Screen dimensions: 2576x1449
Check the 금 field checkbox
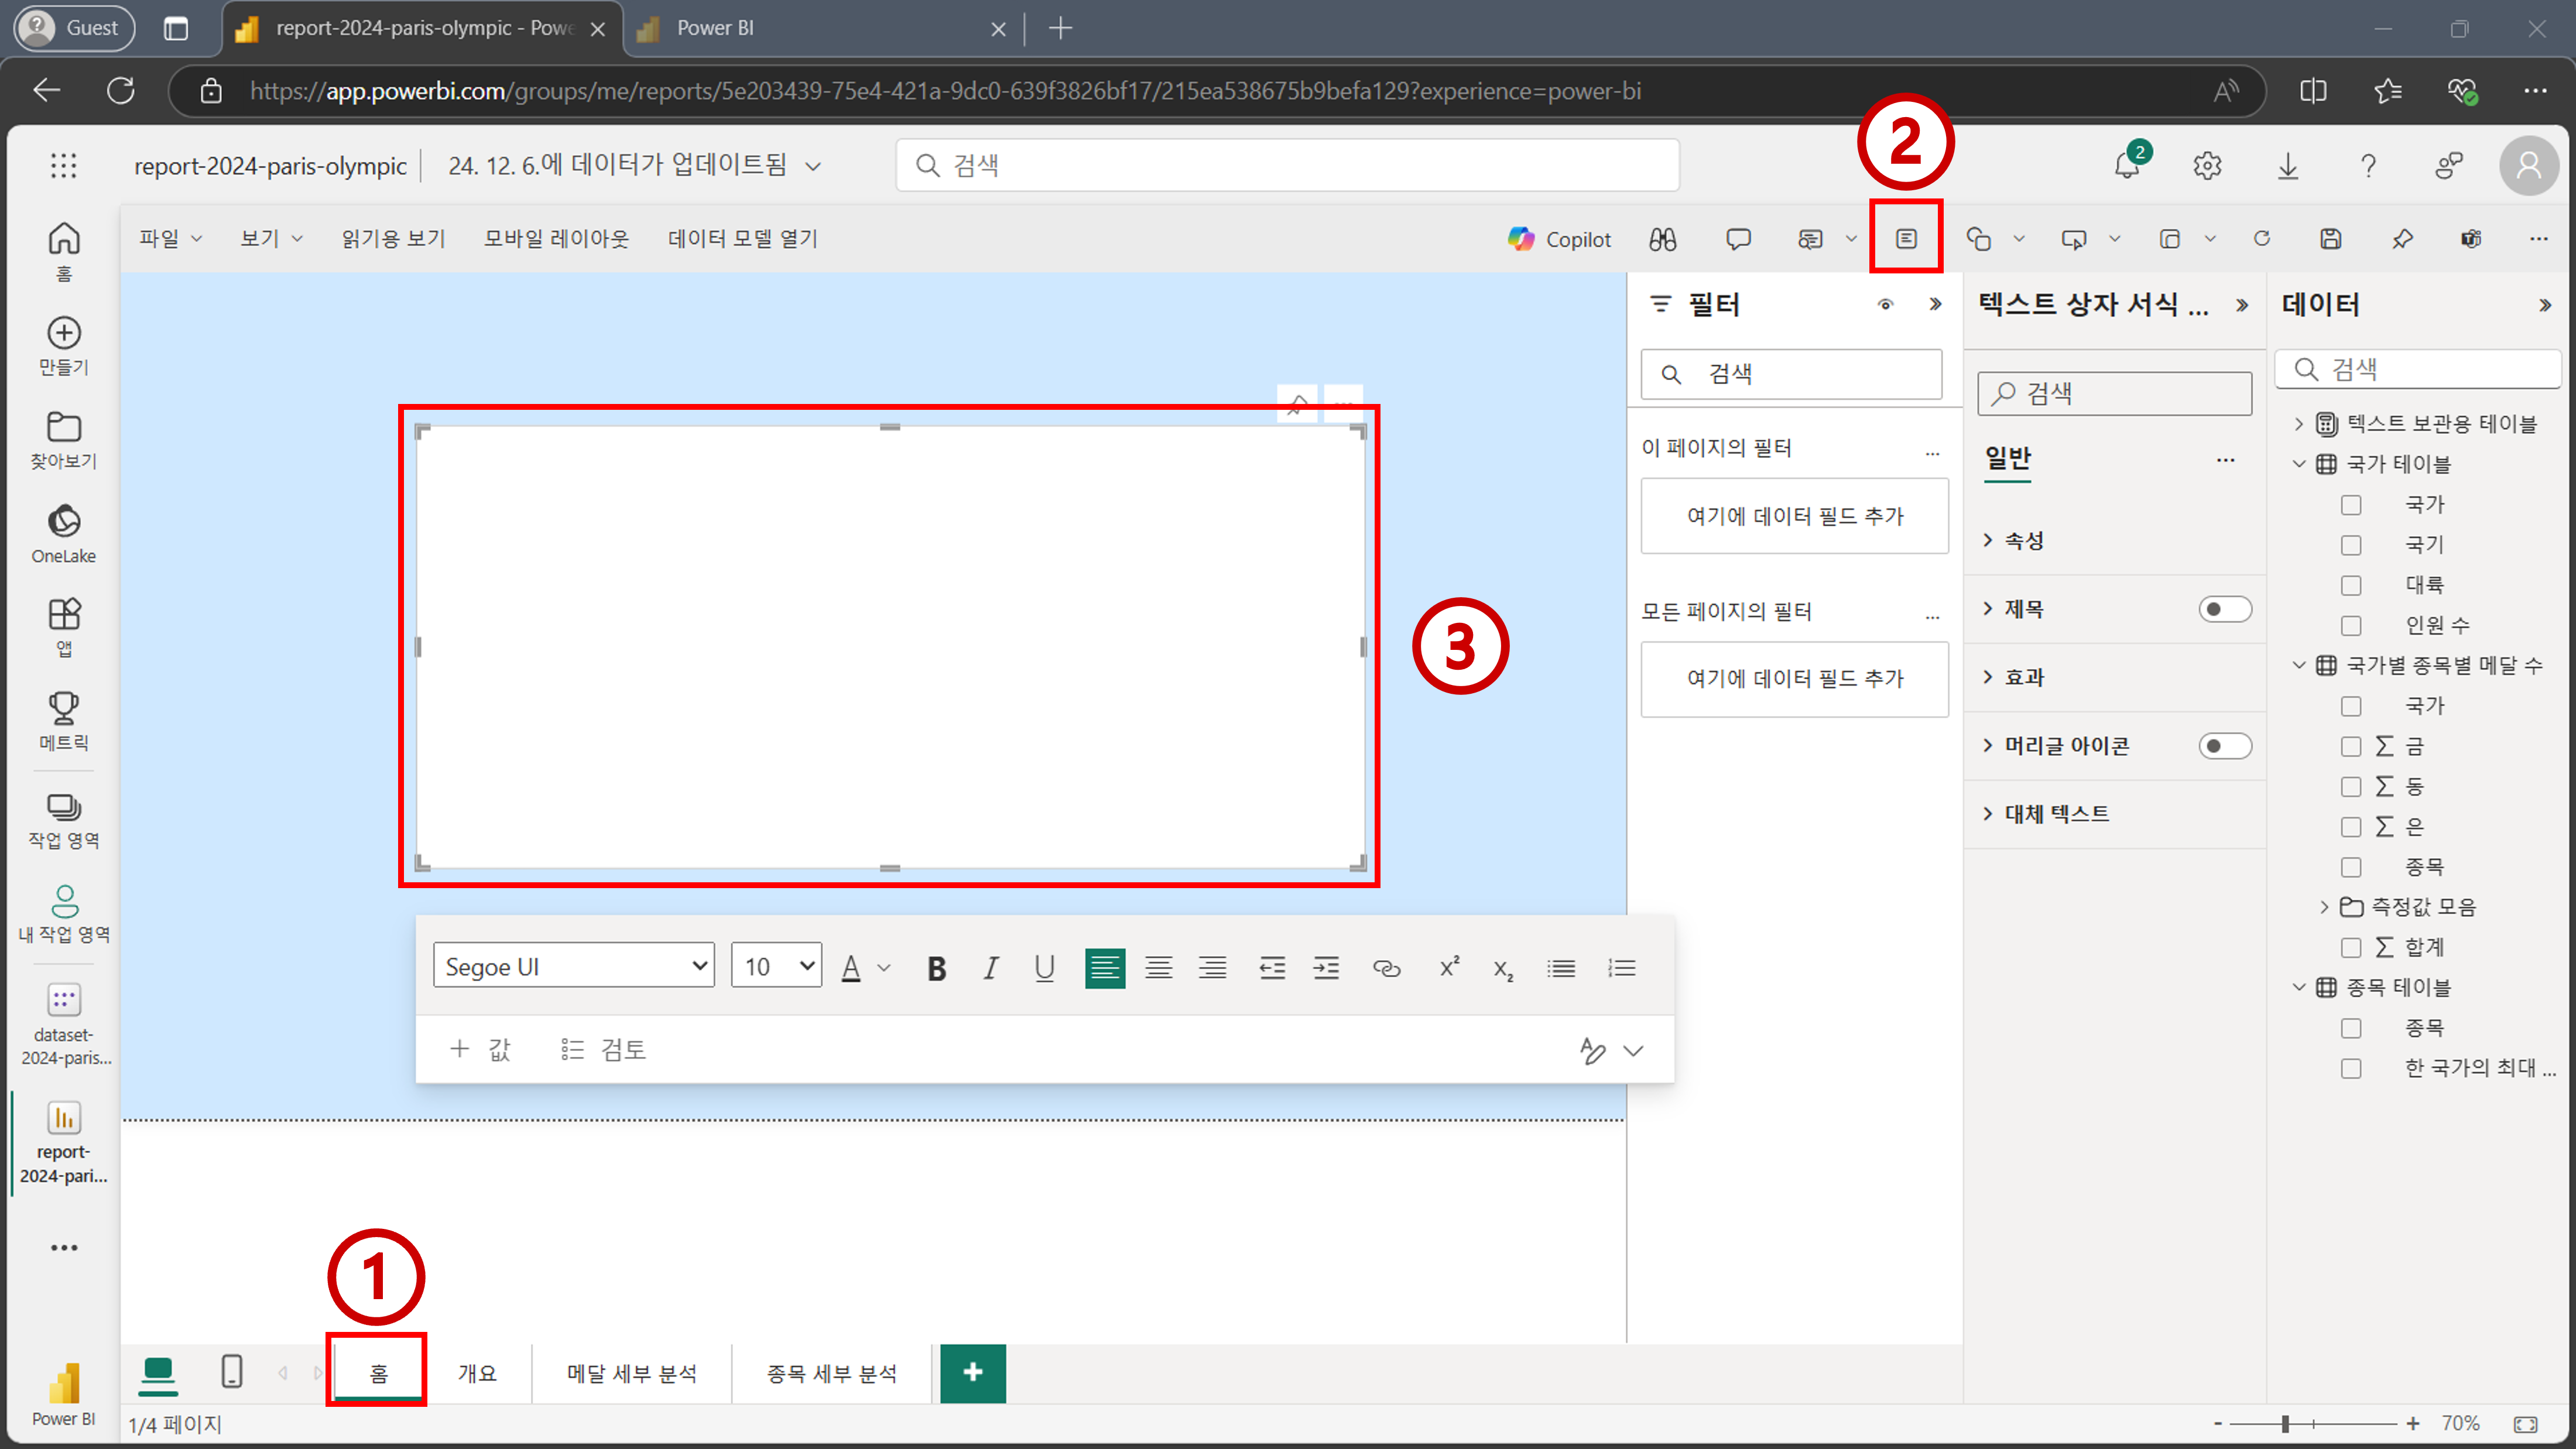[x=2351, y=746]
